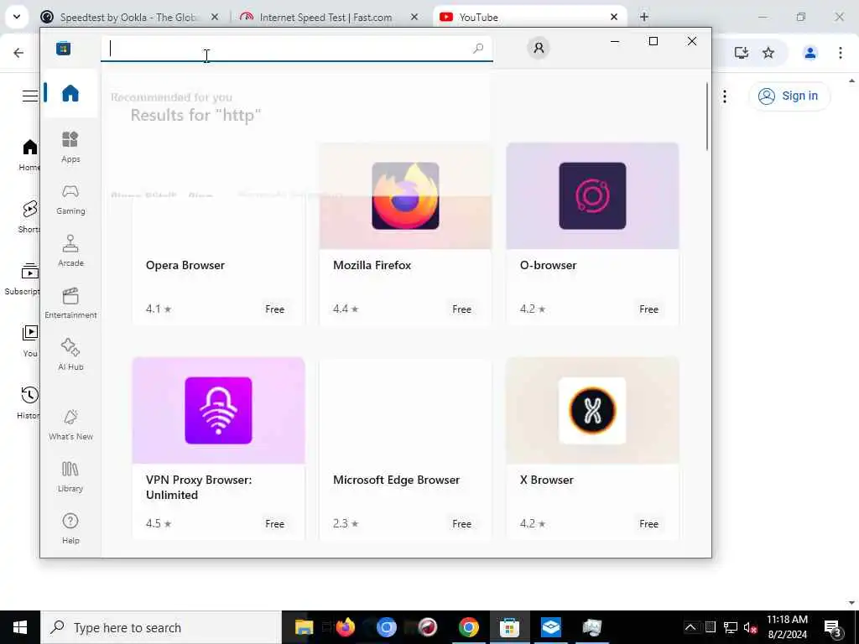Close the Fast.com tab
Viewport: 859px width, 644px height.
tap(414, 17)
